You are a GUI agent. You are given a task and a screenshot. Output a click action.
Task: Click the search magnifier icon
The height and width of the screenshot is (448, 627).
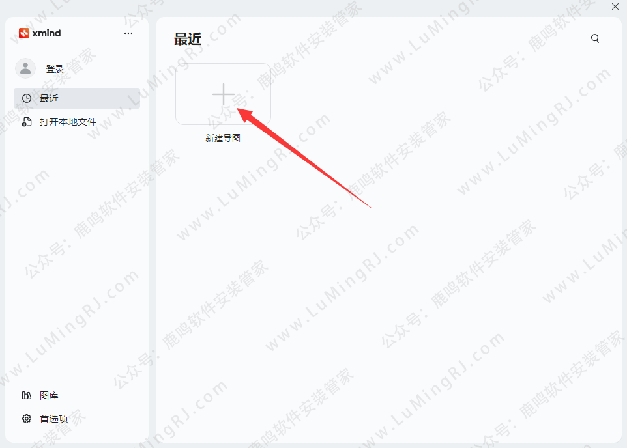click(x=595, y=38)
